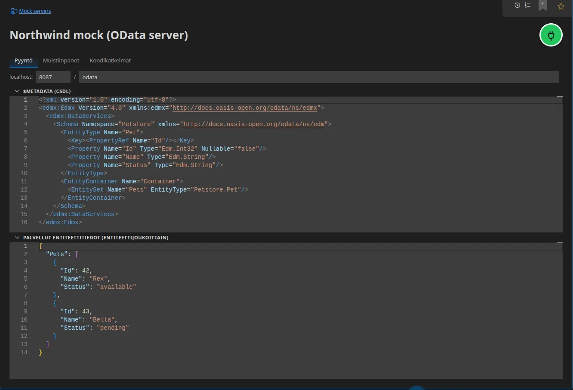This screenshot has width=573, height=390.
Task: Click the EntityType Name="Pet" line
Action: coord(102,132)
